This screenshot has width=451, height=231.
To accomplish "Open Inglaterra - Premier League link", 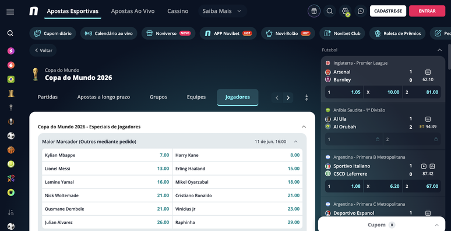I will click(361, 63).
